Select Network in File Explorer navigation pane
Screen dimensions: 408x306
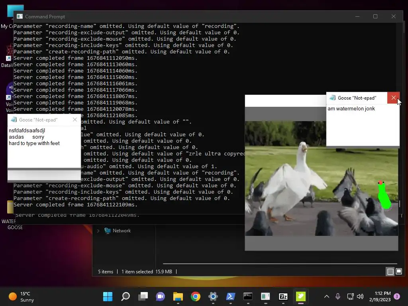(x=122, y=231)
